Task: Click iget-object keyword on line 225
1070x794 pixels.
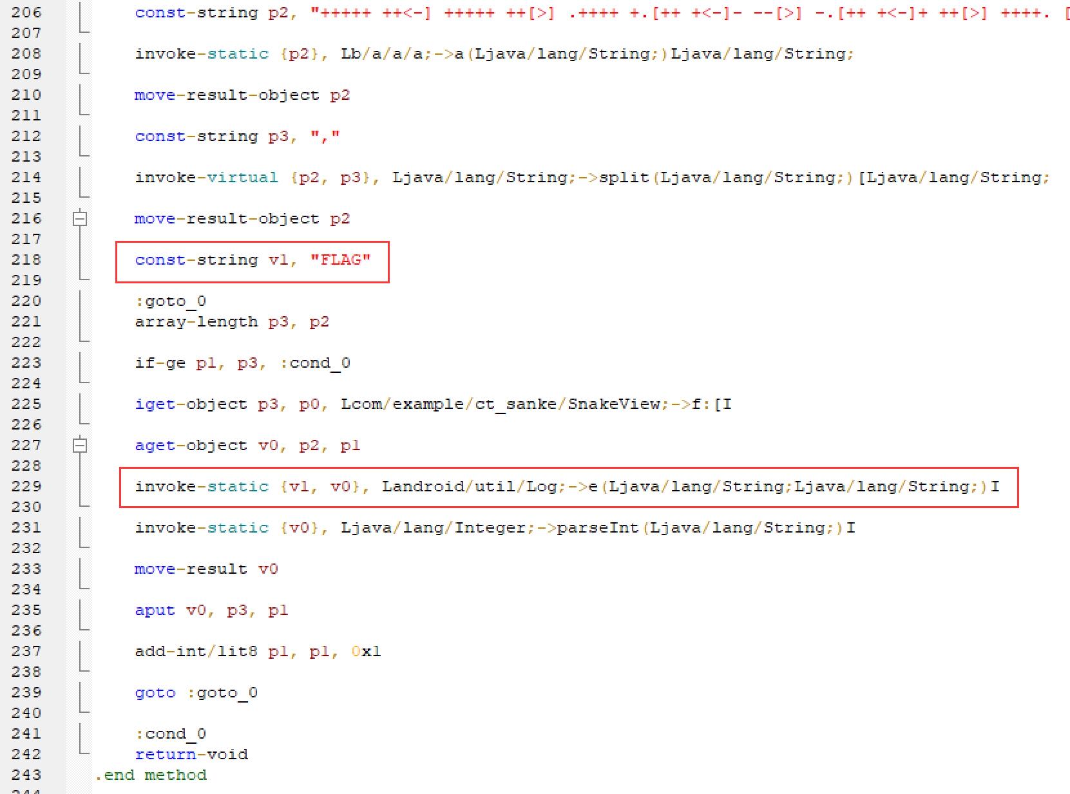Action: pos(191,404)
